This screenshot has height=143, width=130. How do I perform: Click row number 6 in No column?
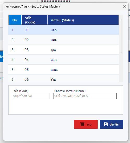13,79
